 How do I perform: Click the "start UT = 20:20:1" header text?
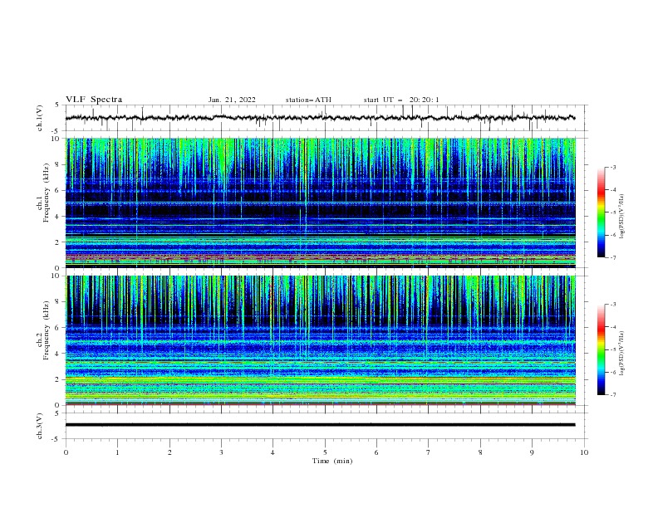pos(400,100)
